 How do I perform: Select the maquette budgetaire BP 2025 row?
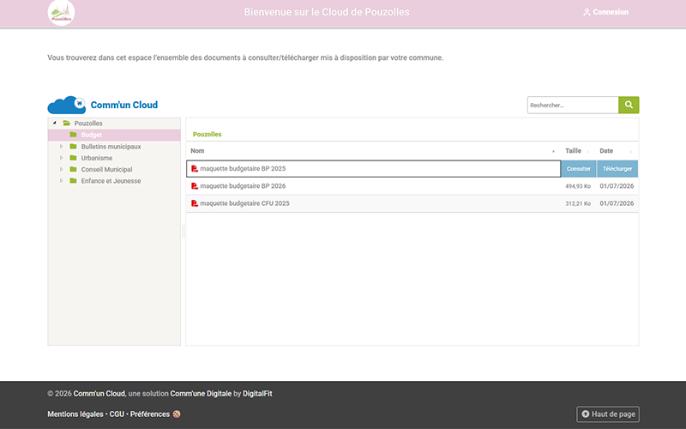tap(374, 169)
